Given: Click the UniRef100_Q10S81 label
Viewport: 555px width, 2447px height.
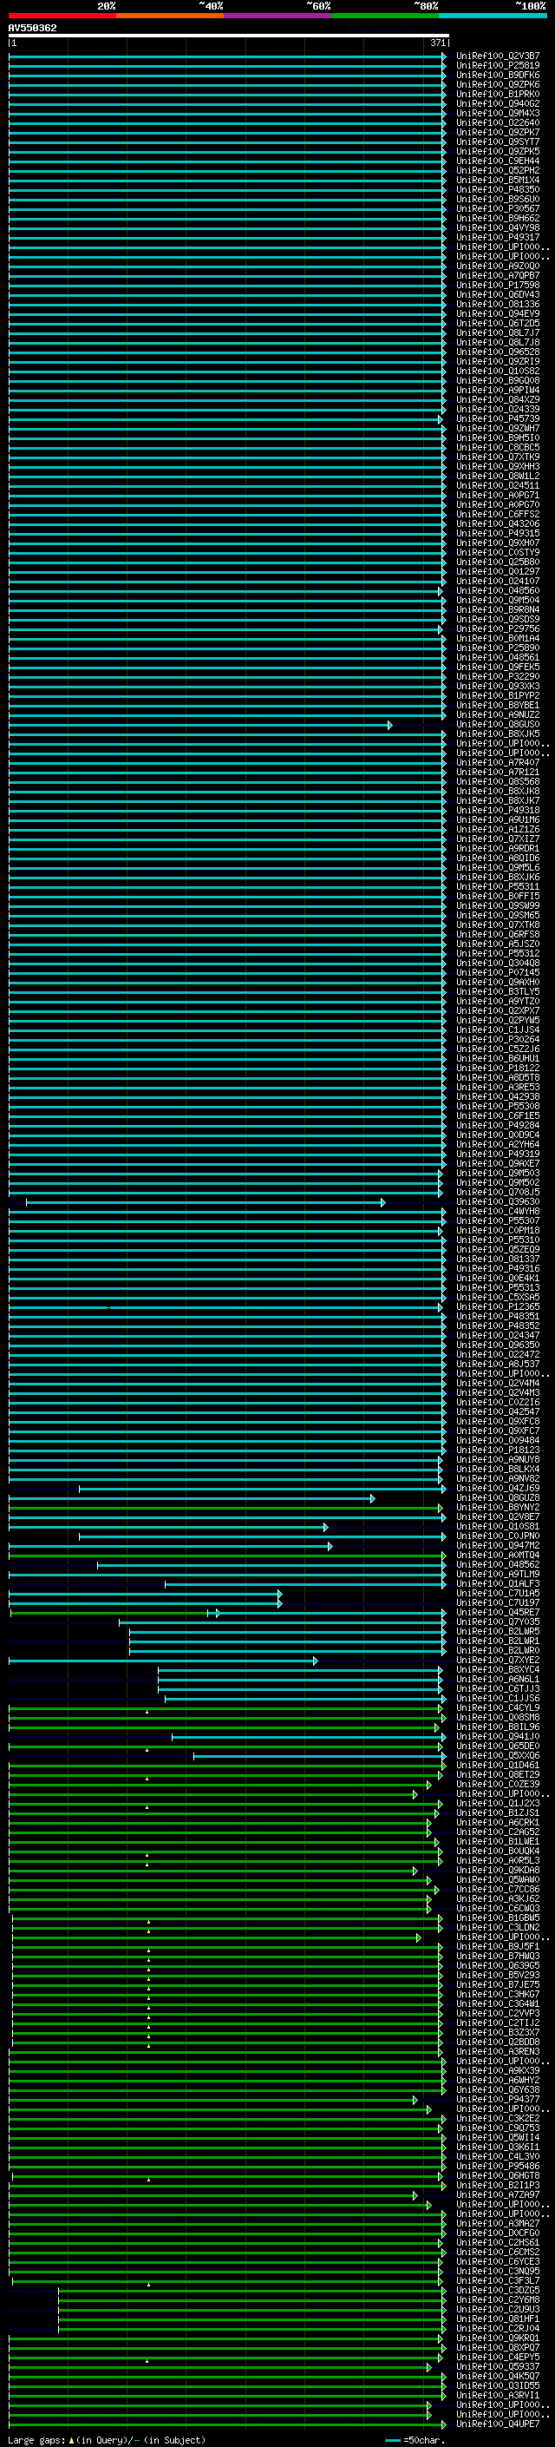Looking at the screenshot, I should (498, 1525).
